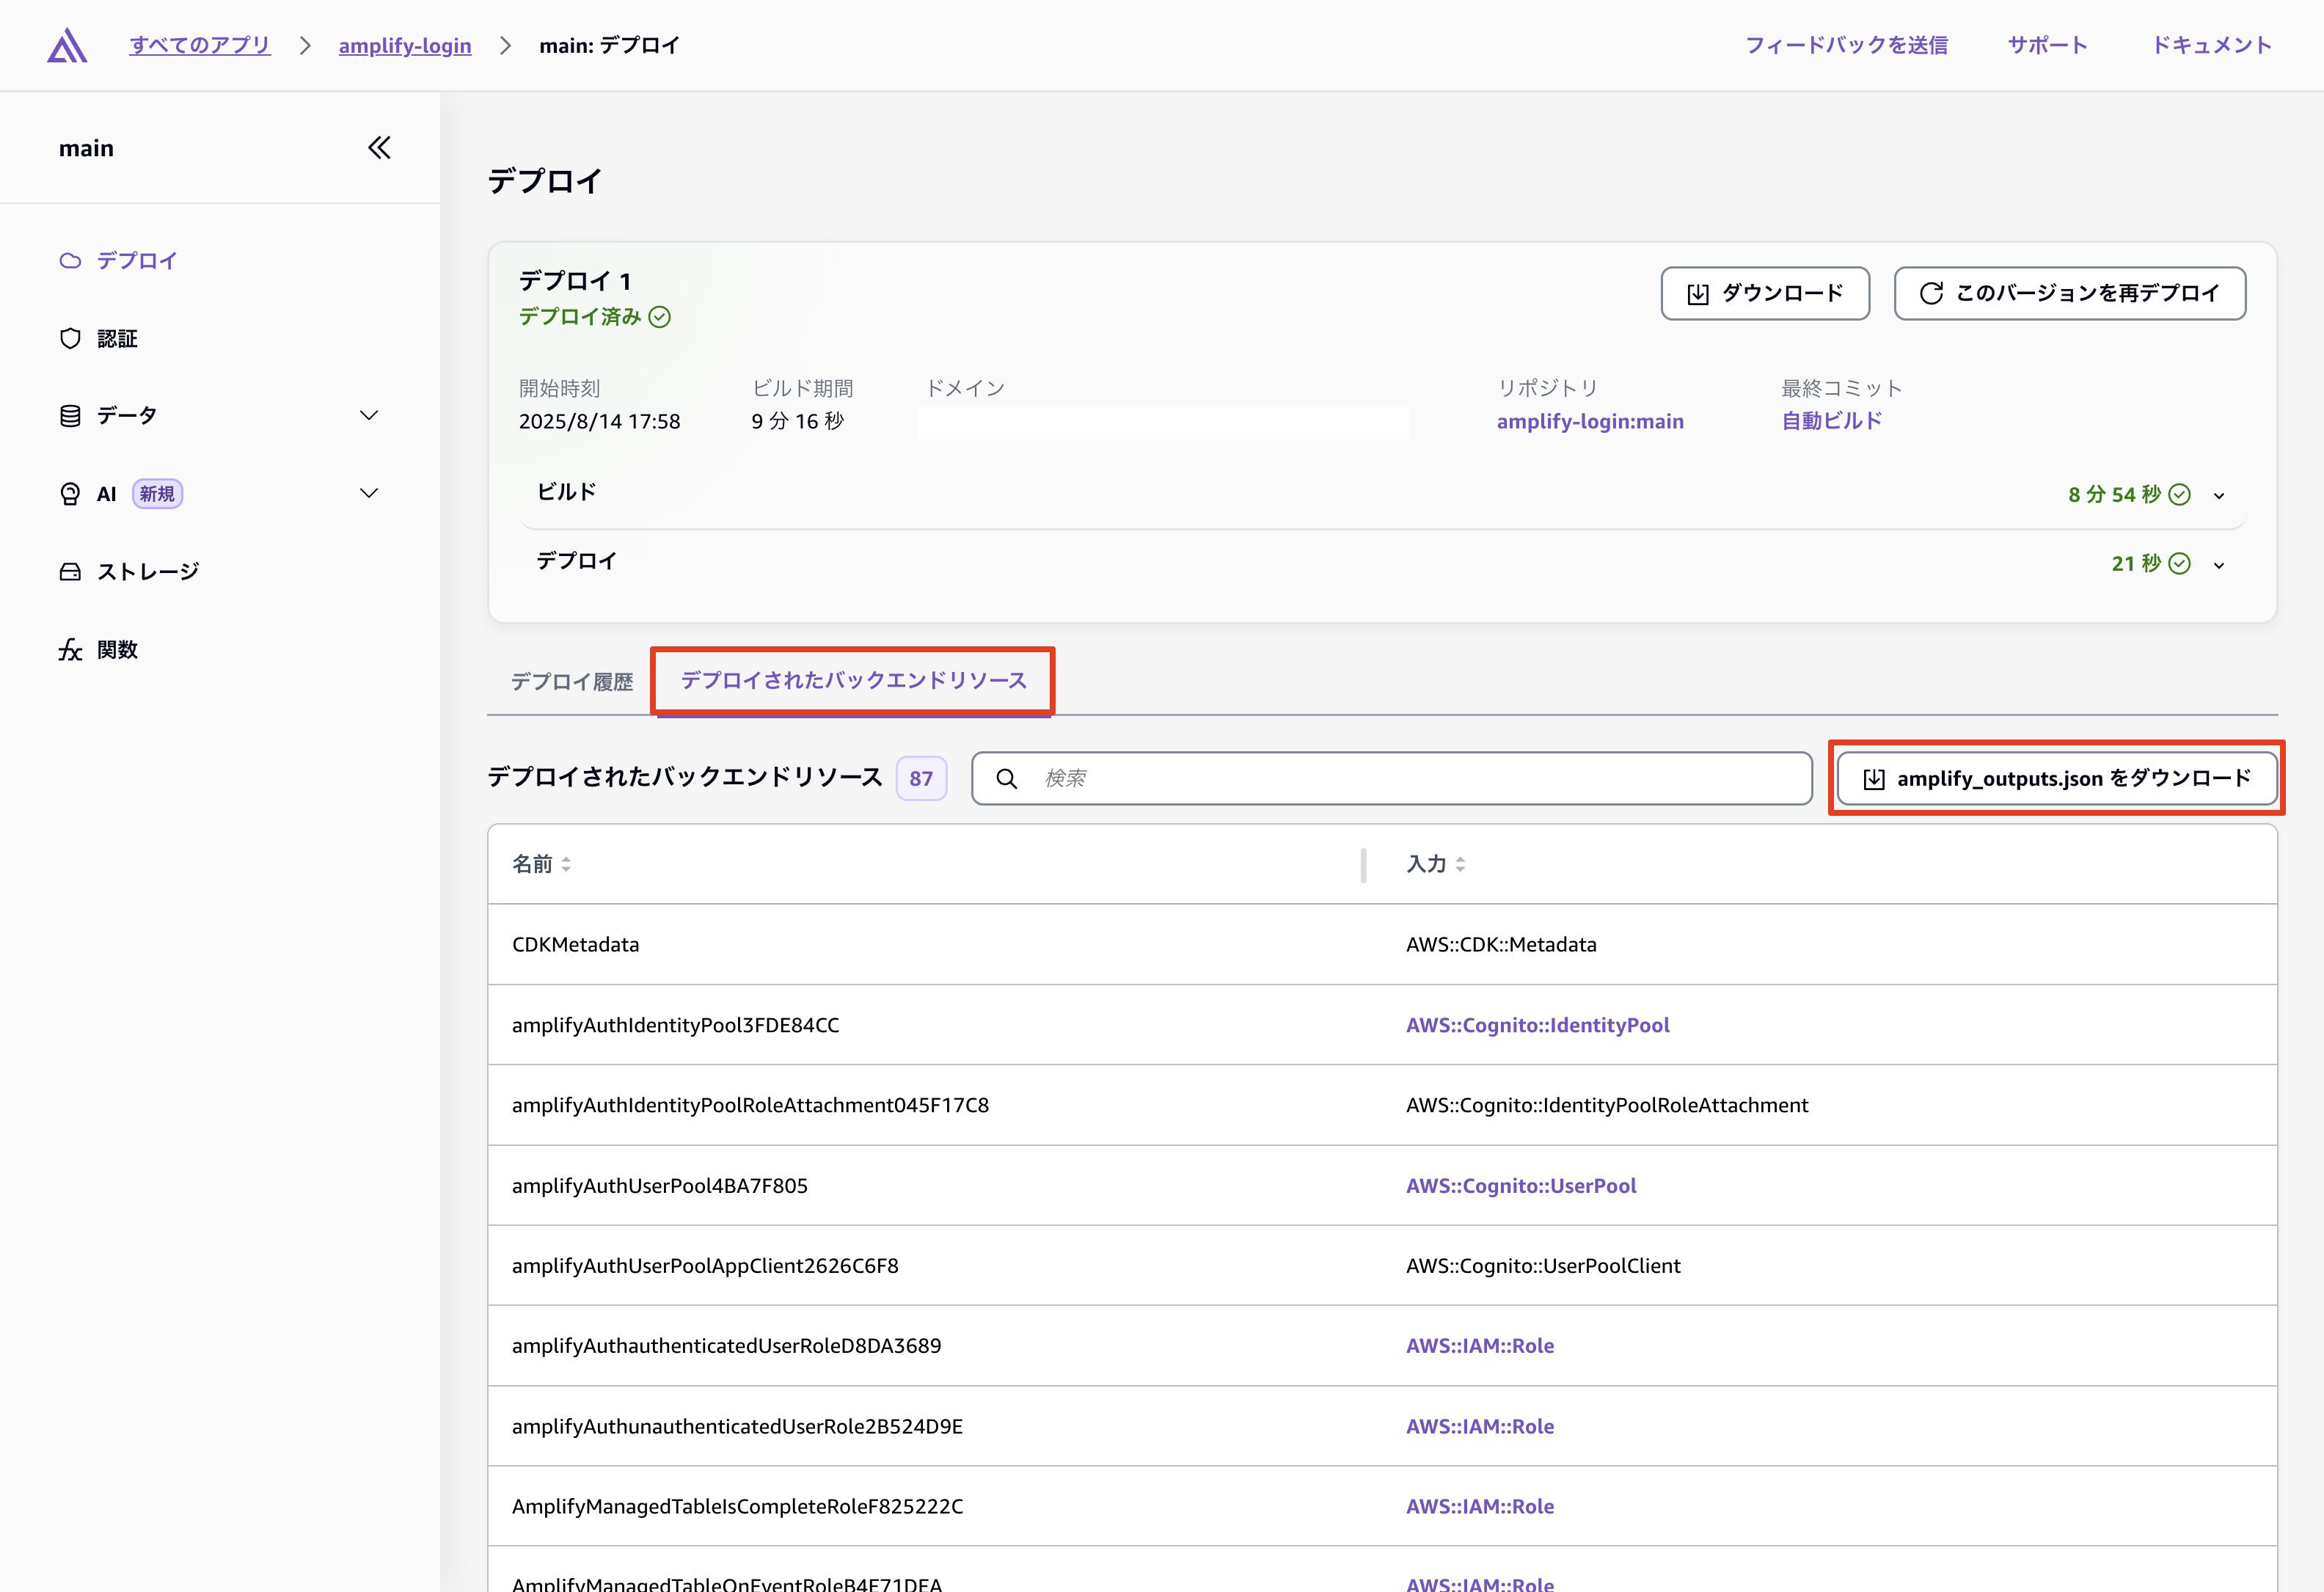
Task: Click the search magnifier icon
Action: click(1007, 779)
